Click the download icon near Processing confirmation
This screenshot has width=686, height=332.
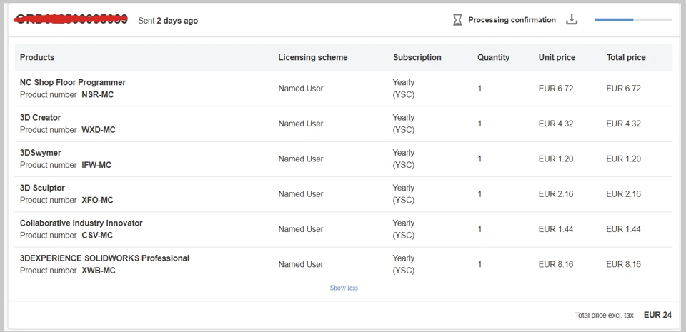tap(572, 20)
